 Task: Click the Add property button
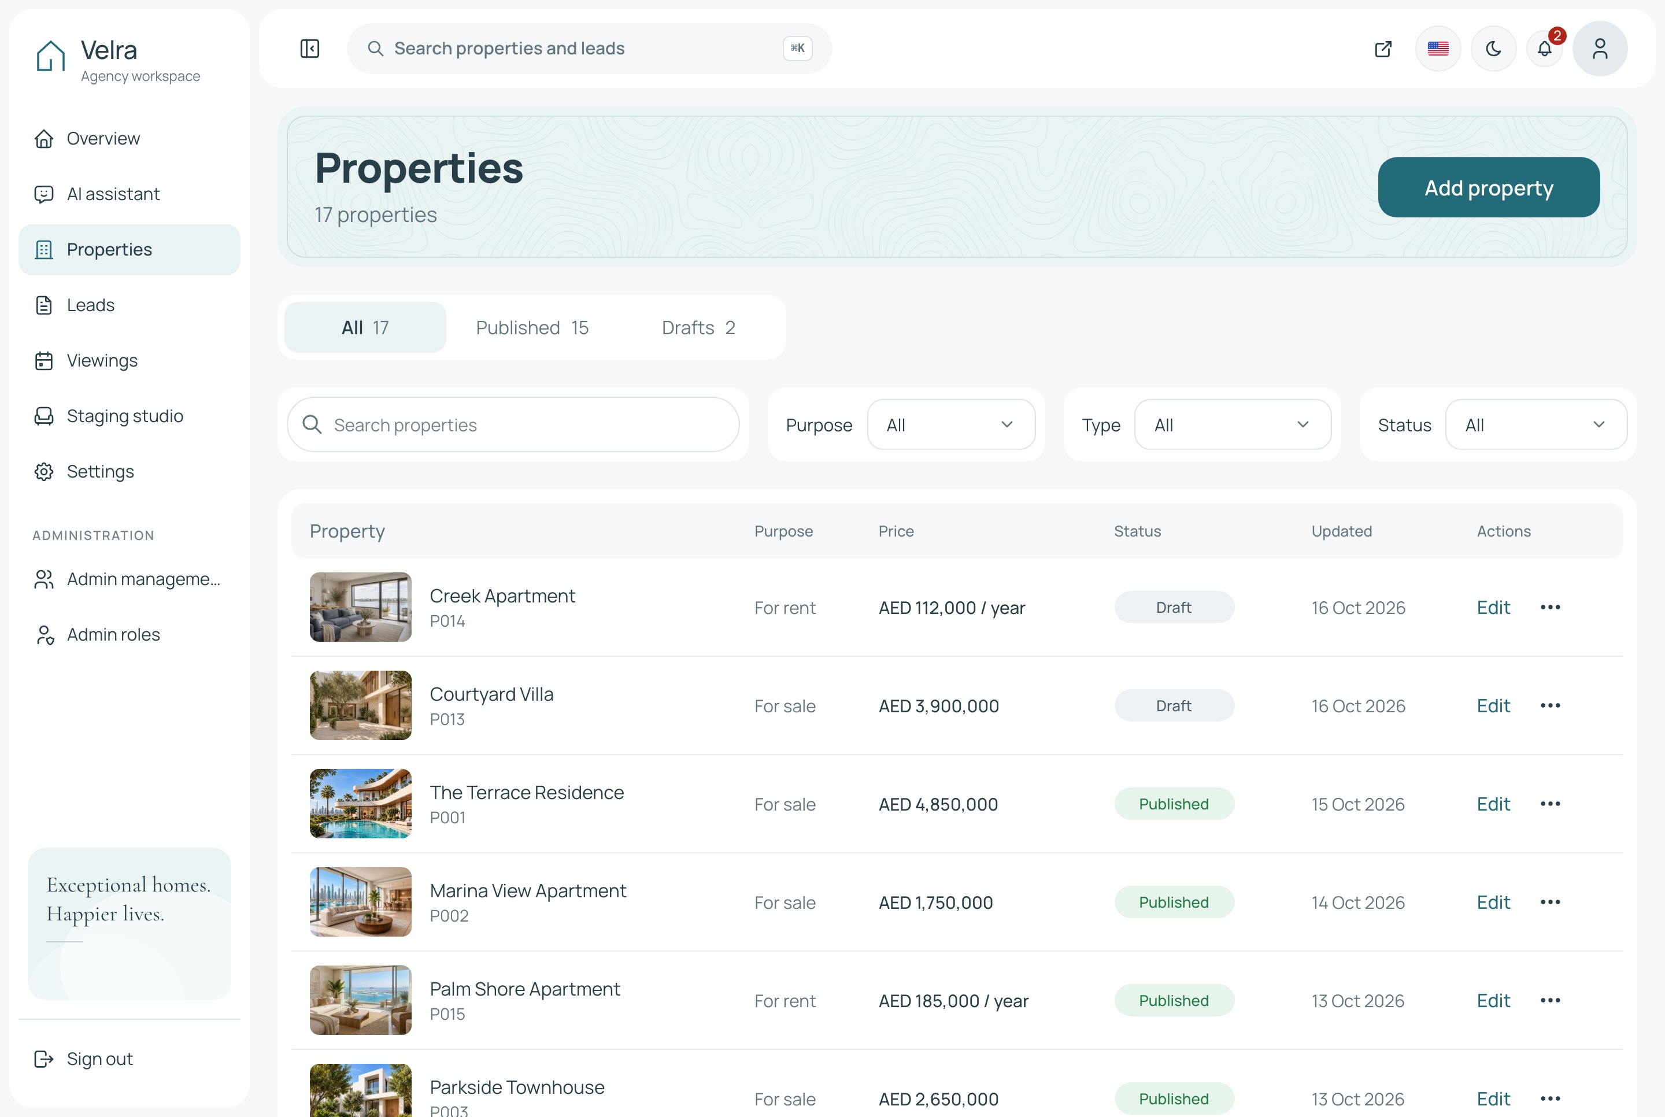click(x=1489, y=187)
